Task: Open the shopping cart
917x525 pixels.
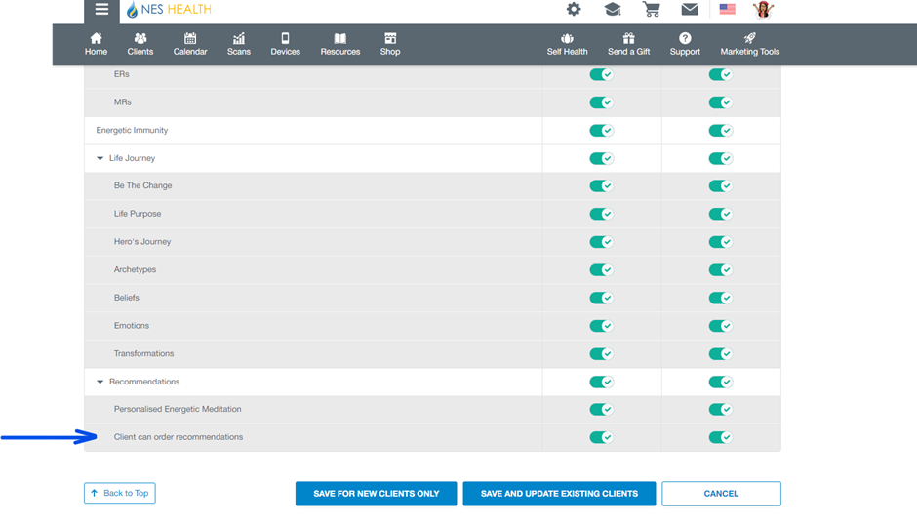Action: [651, 10]
